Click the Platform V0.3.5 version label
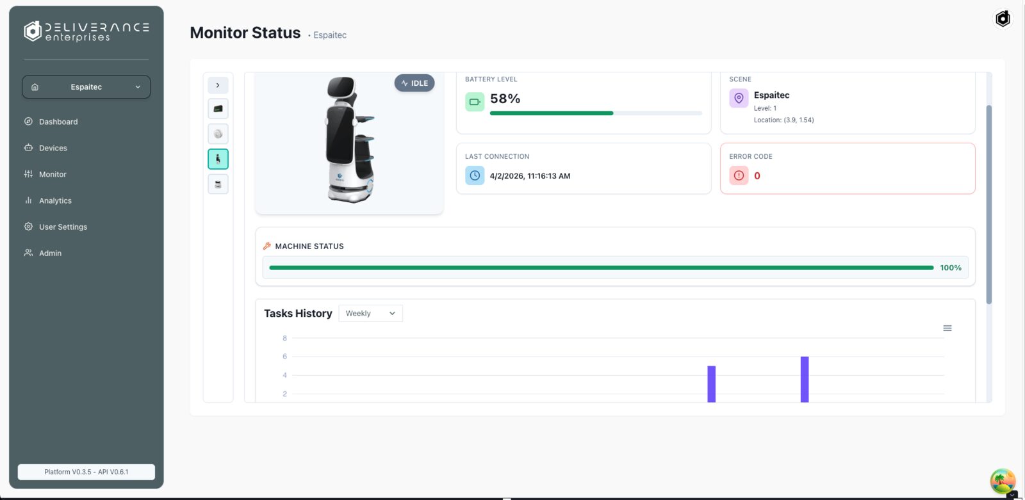This screenshot has height=500, width=1025. [x=86, y=472]
